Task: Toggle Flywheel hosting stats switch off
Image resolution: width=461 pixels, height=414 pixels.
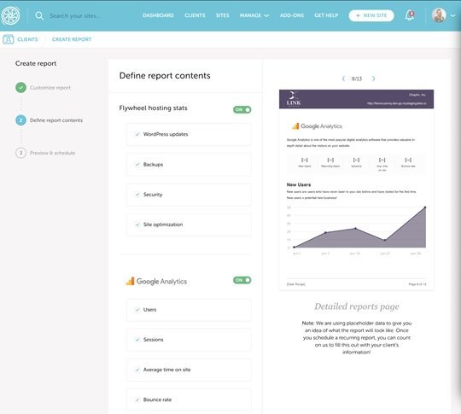Action: pyautogui.click(x=242, y=109)
